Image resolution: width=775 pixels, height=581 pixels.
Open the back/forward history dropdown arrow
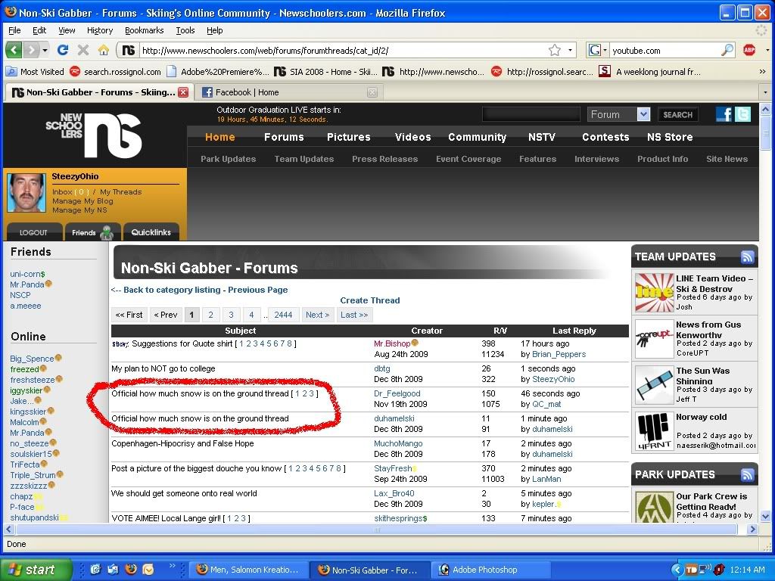45,50
